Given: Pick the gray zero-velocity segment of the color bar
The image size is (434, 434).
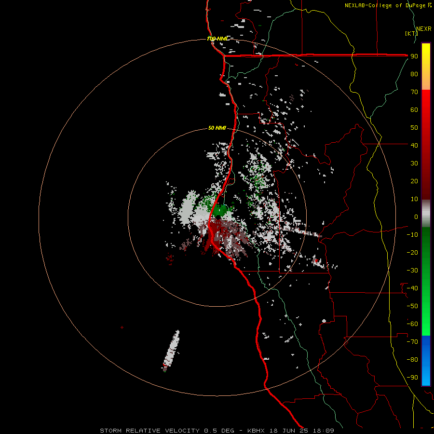Looking at the screenshot, I should point(426,214).
